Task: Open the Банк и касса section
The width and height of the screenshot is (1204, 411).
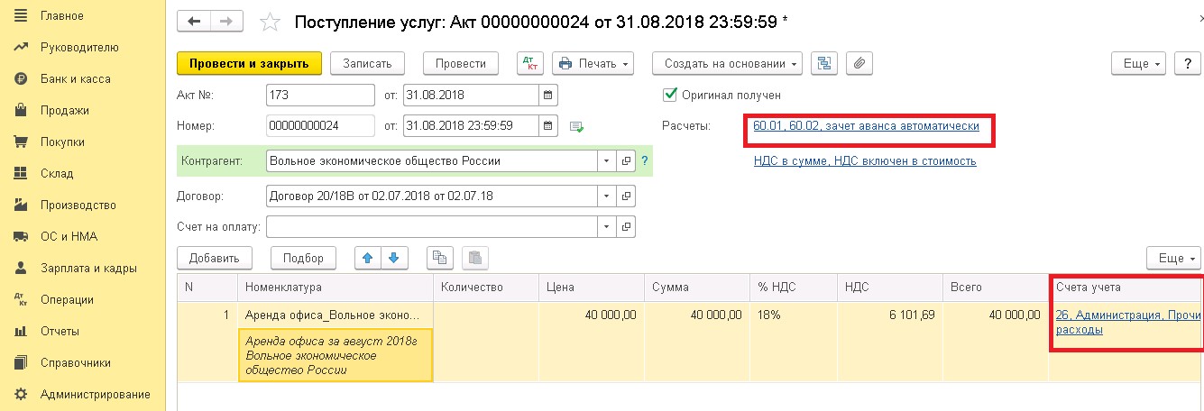Action: 75,79
